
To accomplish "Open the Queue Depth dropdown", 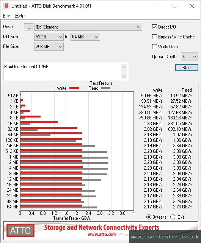I will (189, 57).
